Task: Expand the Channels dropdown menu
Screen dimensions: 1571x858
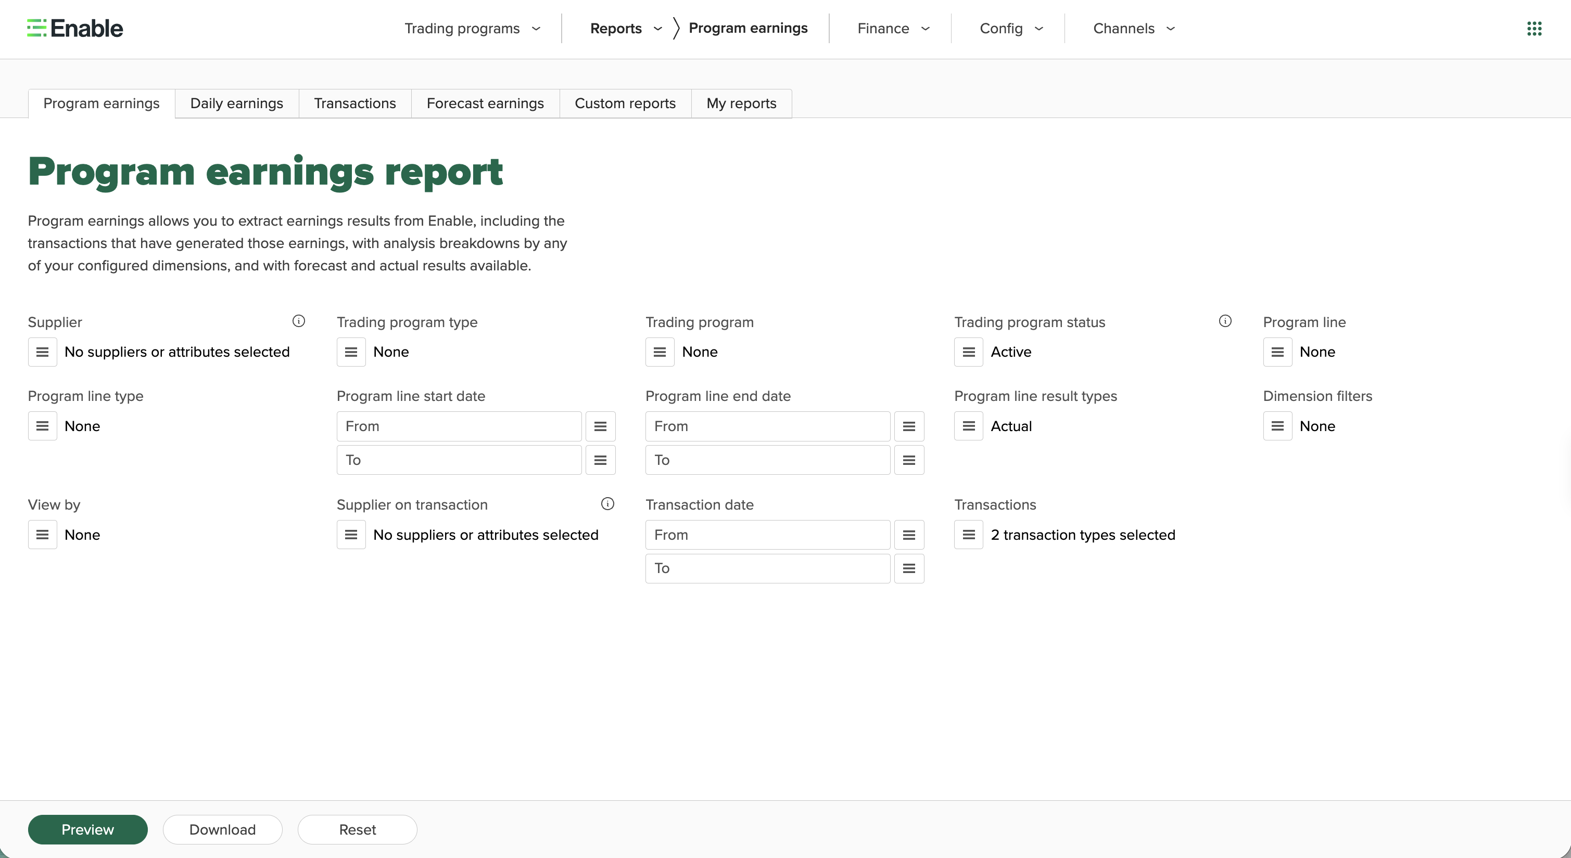Action: coord(1134,29)
